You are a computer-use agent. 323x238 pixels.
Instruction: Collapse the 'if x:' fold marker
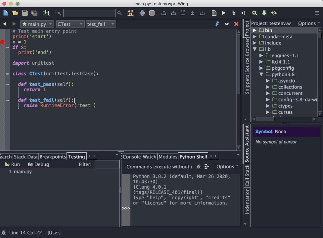pos(7,47)
